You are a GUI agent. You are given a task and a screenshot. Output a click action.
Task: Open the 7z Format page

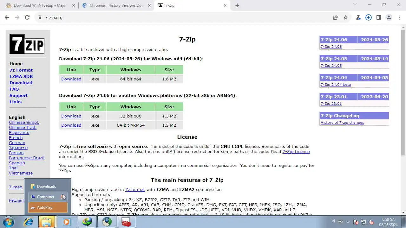[21, 70]
